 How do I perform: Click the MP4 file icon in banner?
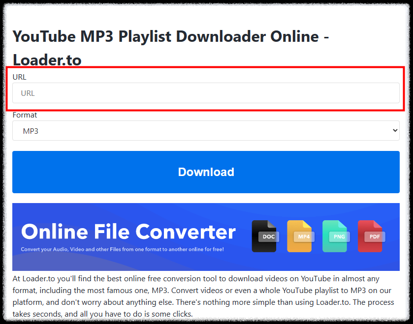(300, 236)
